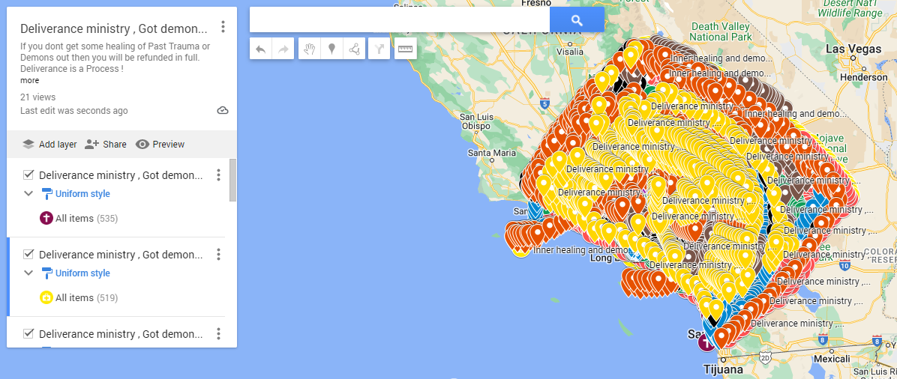Expand description with 'more' link
Image resolution: width=897 pixels, height=379 pixels.
[x=29, y=81]
